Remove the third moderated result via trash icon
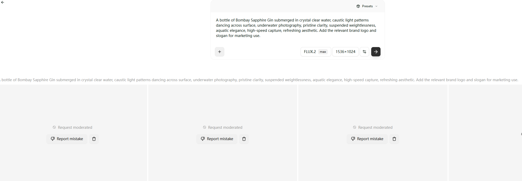The width and height of the screenshot is (522, 181). point(394,139)
